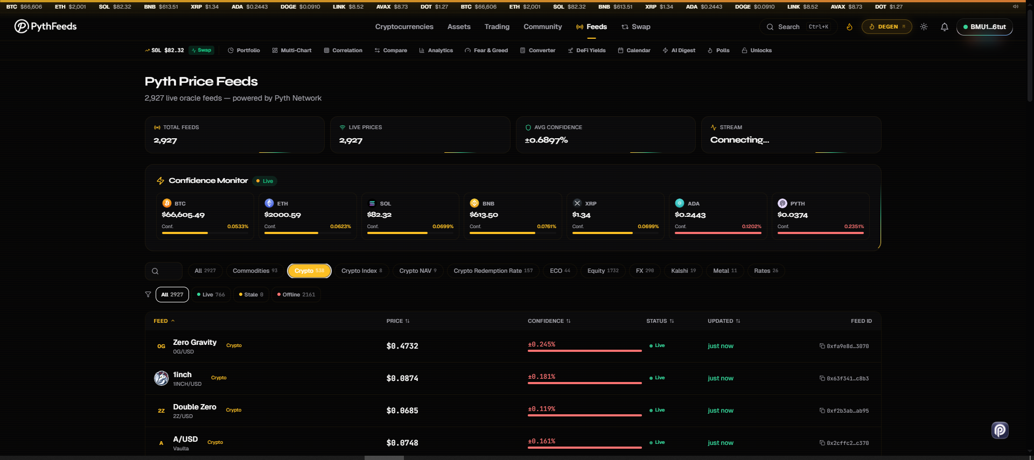Filter feeds by Live status

[x=211, y=295]
